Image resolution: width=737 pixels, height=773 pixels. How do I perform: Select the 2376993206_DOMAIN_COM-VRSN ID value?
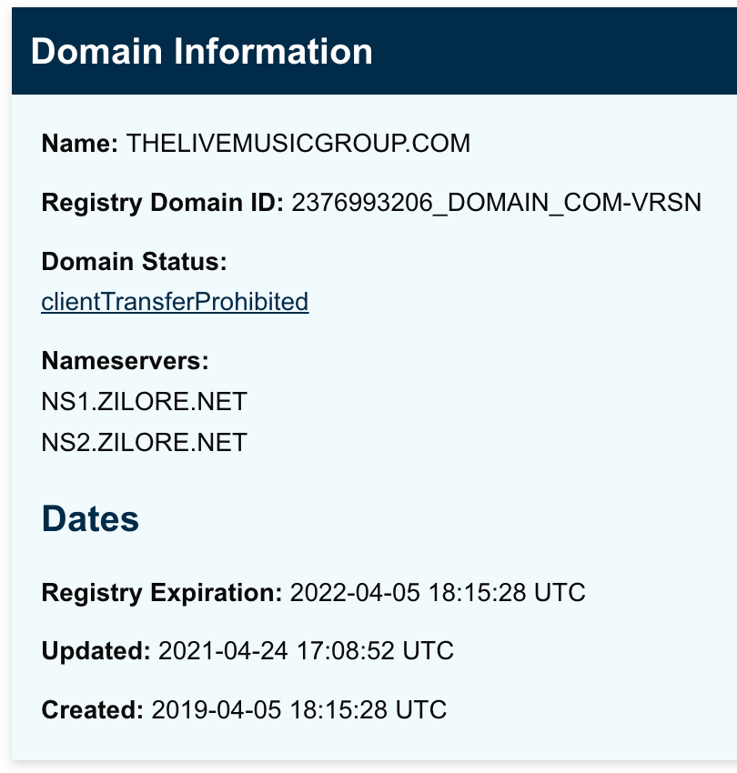coord(496,203)
